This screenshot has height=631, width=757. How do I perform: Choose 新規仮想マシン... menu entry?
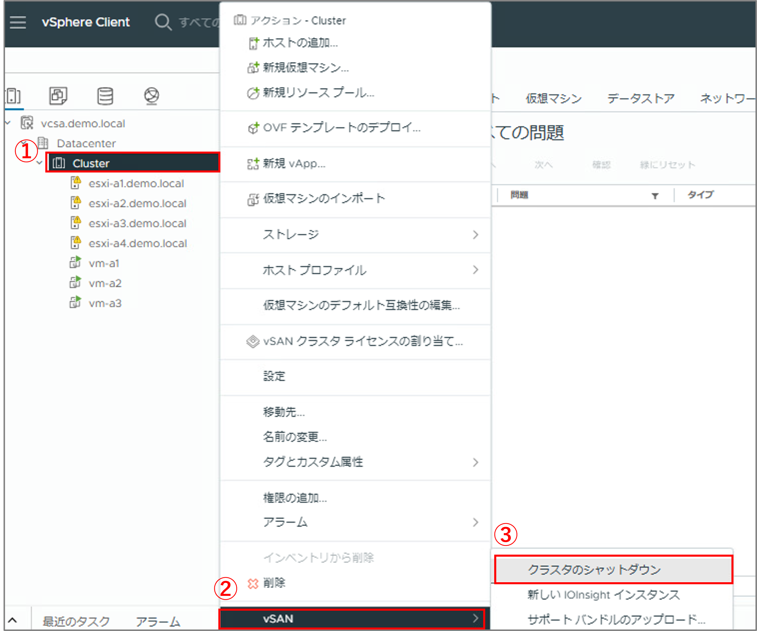point(305,67)
